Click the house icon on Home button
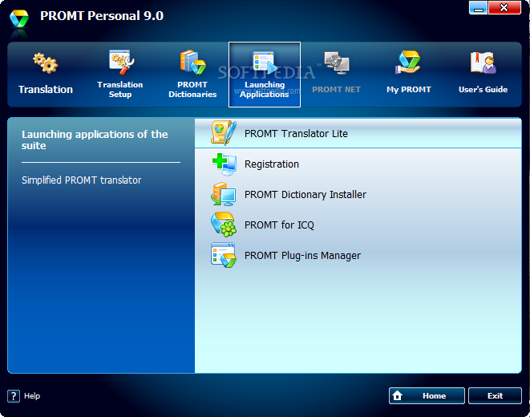530x417 pixels. 398,395
